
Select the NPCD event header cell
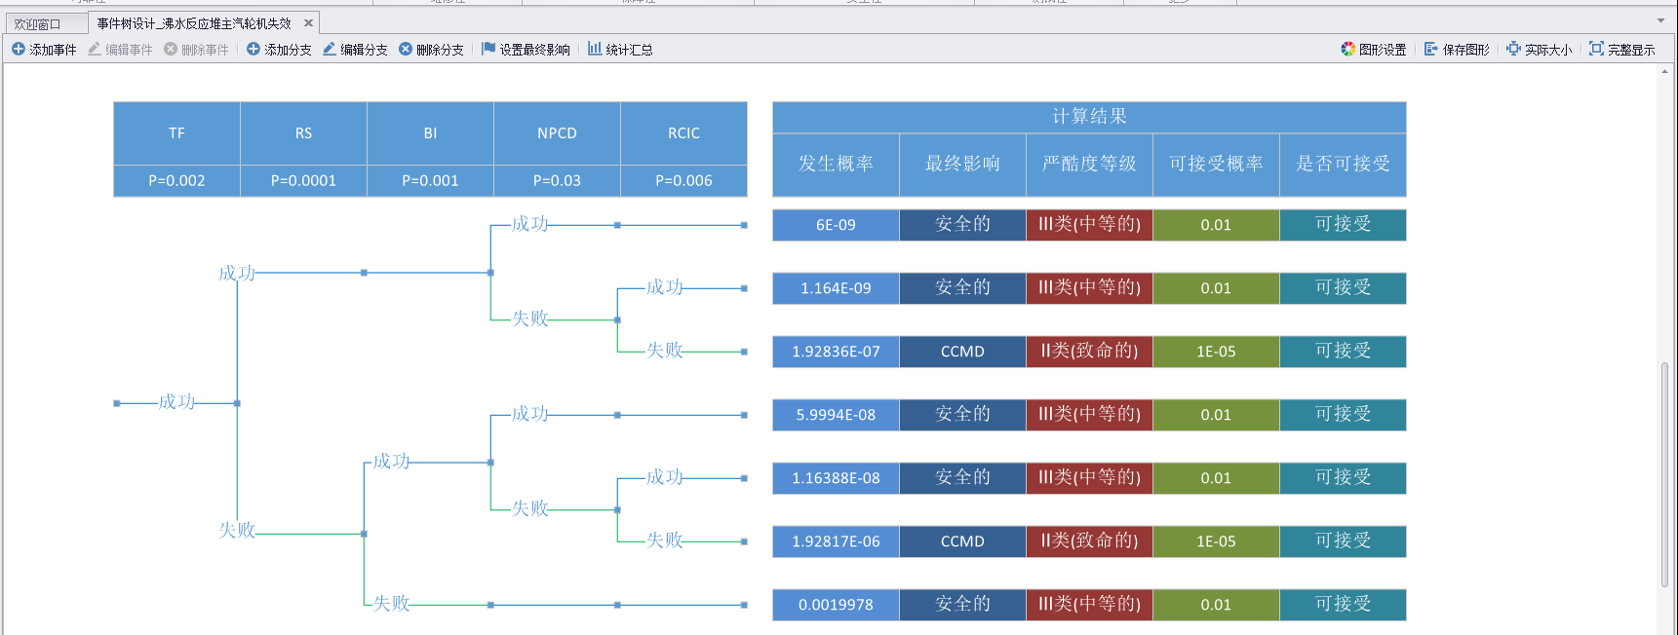(557, 133)
